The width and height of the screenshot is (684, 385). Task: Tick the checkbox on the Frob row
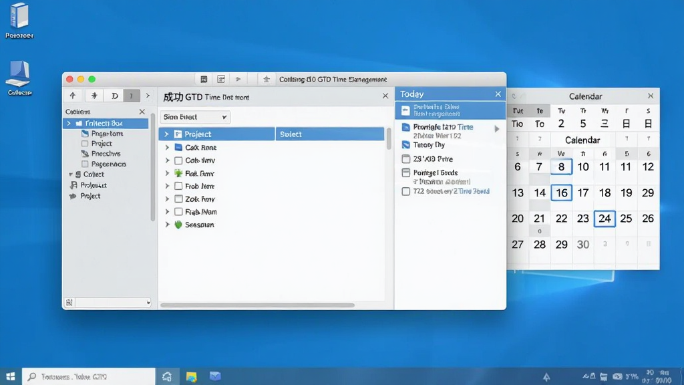coord(178,186)
